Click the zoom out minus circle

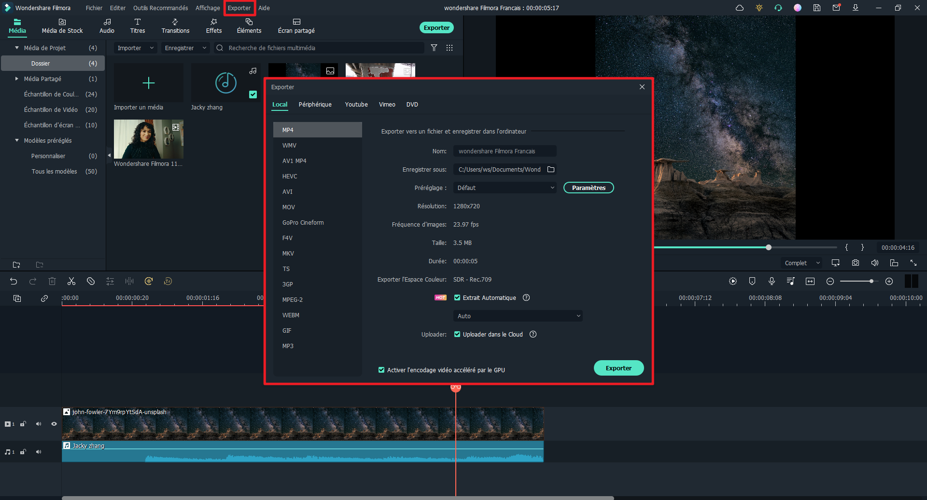click(x=830, y=281)
